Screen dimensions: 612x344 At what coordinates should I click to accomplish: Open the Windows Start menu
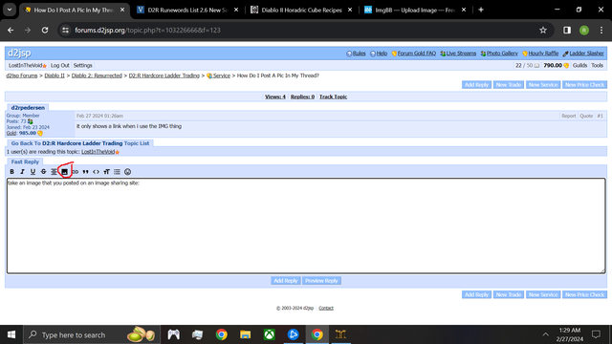[x=11, y=334]
